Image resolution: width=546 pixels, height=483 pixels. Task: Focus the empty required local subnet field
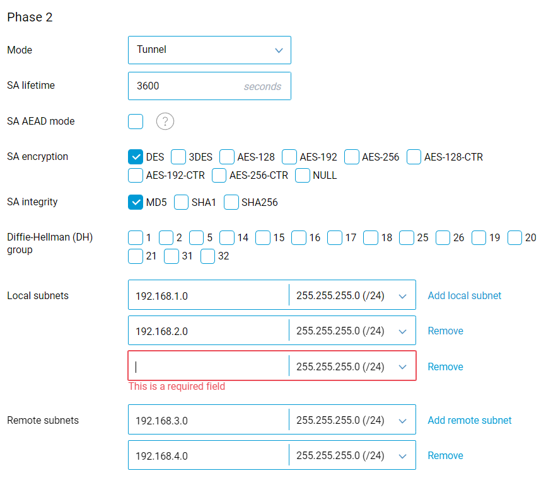(x=208, y=367)
